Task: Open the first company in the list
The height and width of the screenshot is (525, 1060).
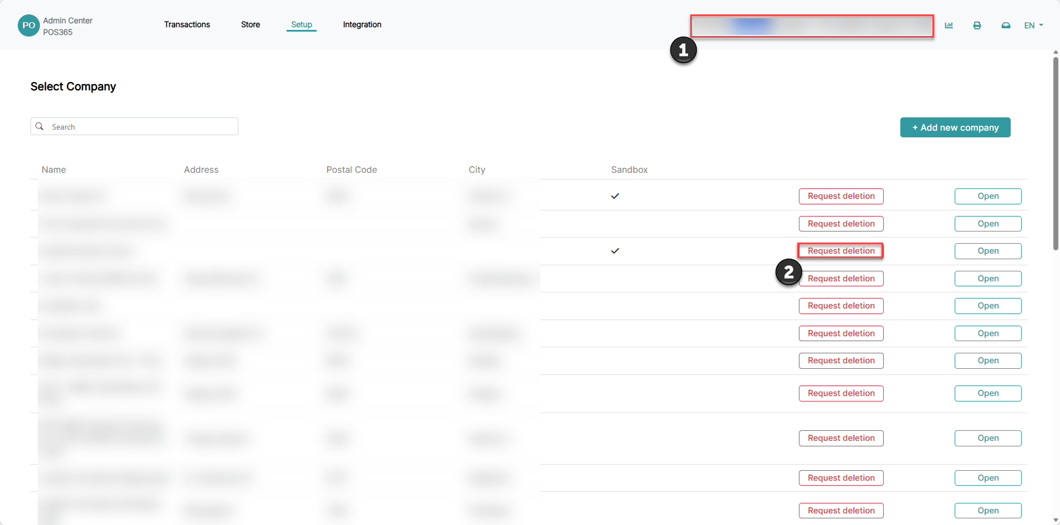Action: [x=988, y=196]
